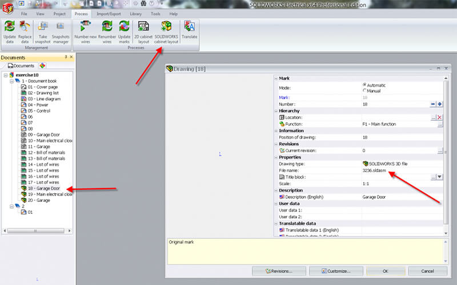This screenshot has height=285, width=457.
Task: Browse for Location using ellipsis button
Action: (x=434, y=117)
